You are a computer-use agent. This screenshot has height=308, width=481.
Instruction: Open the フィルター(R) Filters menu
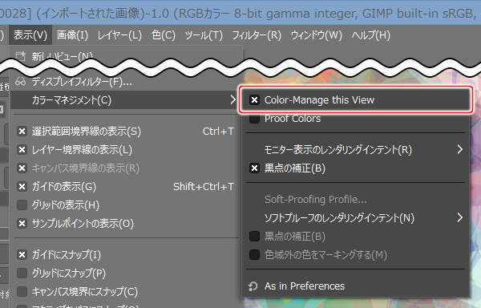click(257, 35)
